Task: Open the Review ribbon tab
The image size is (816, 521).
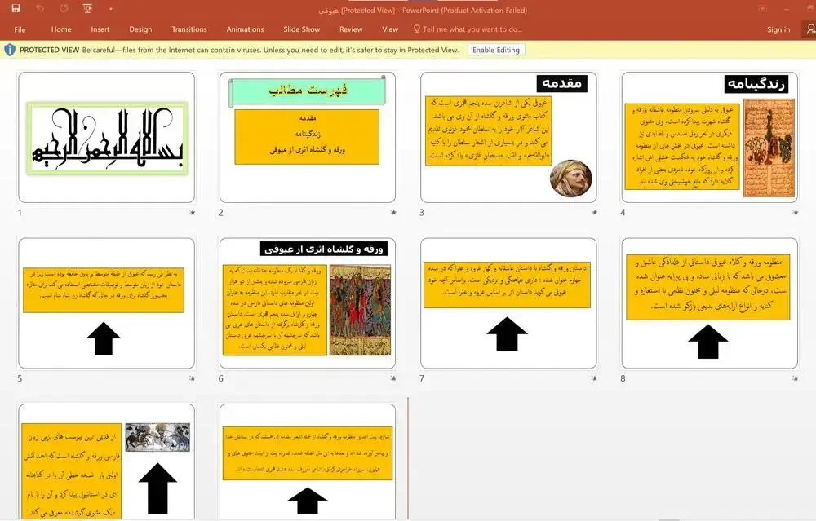Action: coord(351,29)
